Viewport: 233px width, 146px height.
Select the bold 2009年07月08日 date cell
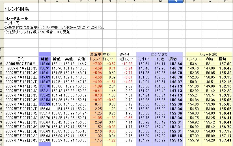(21, 64)
